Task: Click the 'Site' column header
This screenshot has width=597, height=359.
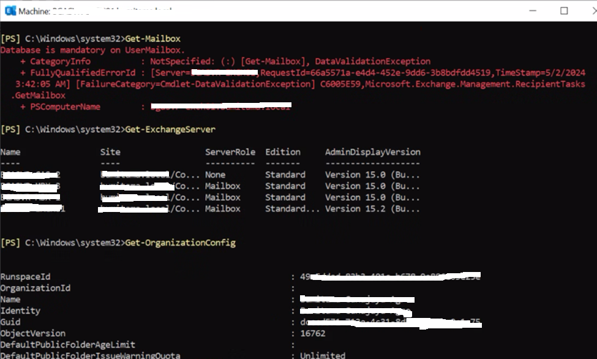Action: [x=110, y=152]
